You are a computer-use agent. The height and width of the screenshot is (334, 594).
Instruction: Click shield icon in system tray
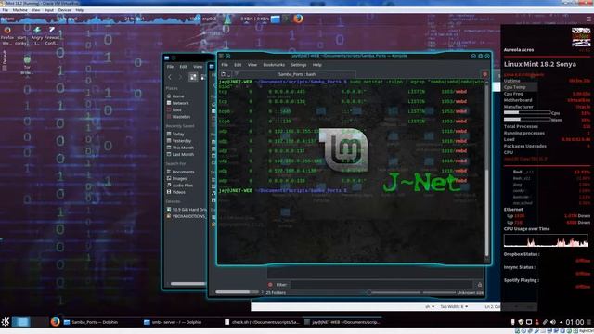pyautogui.click(x=521, y=322)
